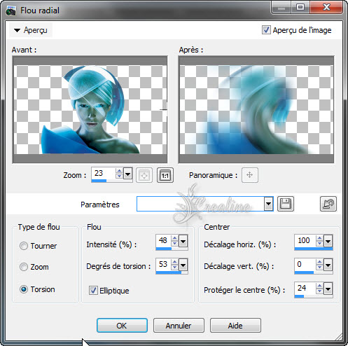Click the save preset floppy disk icon

pyautogui.click(x=286, y=204)
